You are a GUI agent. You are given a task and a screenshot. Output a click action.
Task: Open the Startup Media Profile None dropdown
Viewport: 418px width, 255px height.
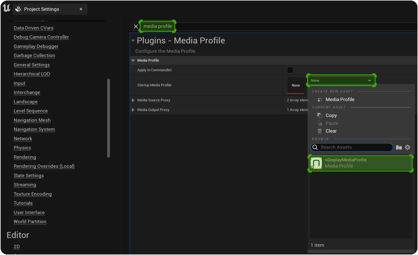click(341, 81)
